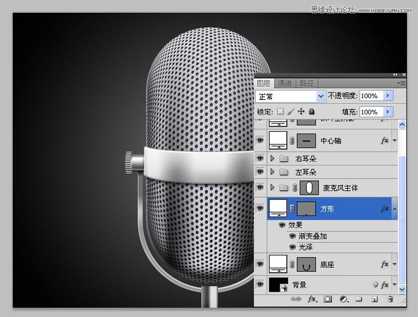Click fx icon on 底座 layer
The image size is (418, 317).
[385, 264]
